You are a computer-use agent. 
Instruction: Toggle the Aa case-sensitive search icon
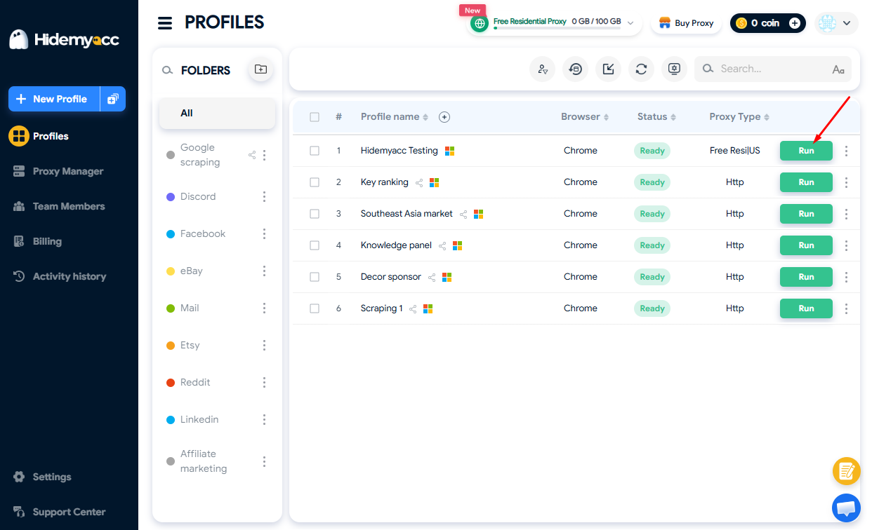[838, 69]
